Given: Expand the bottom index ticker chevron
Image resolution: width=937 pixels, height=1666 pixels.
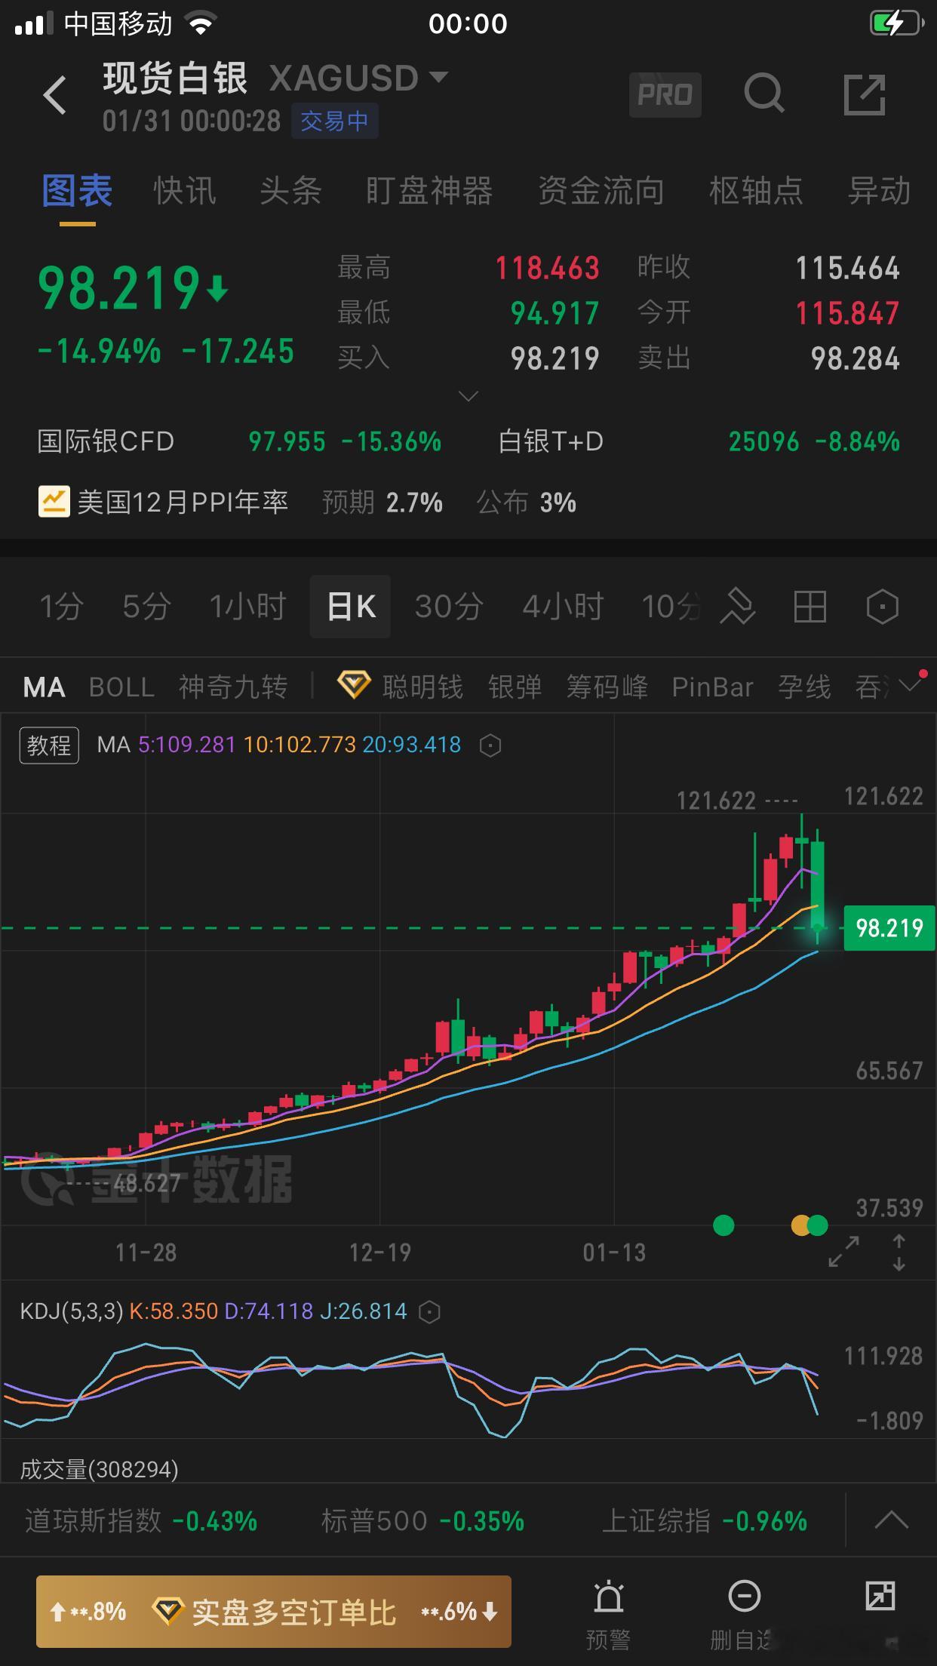Looking at the screenshot, I should (x=891, y=1519).
